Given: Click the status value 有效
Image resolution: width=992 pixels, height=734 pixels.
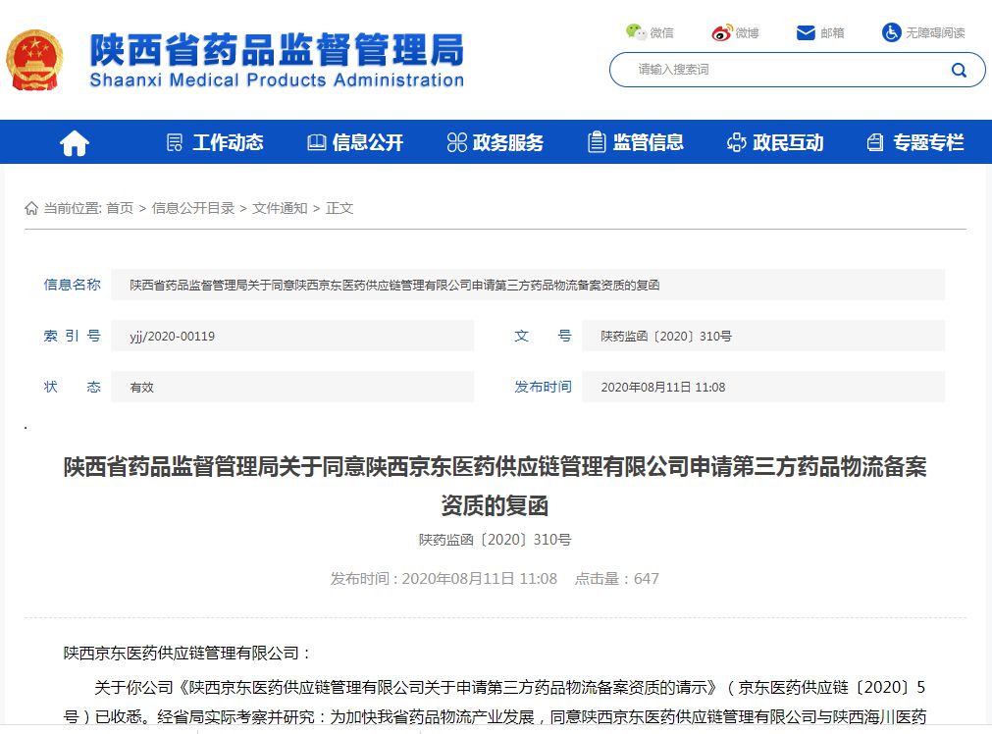Looking at the screenshot, I should click(141, 388).
